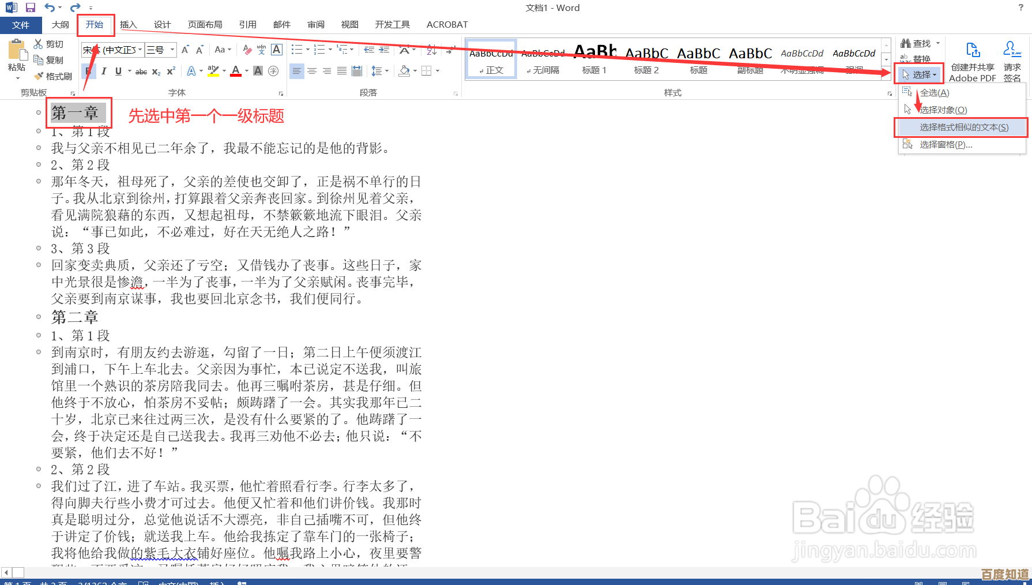Click the 第二章 heading in the document
Viewport: 1032px width, 585px height.
tap(74, 317)
